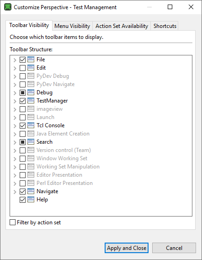The image size is (202, 260).
Task: Expand the Navigate tree node
Action: point(15,192)
